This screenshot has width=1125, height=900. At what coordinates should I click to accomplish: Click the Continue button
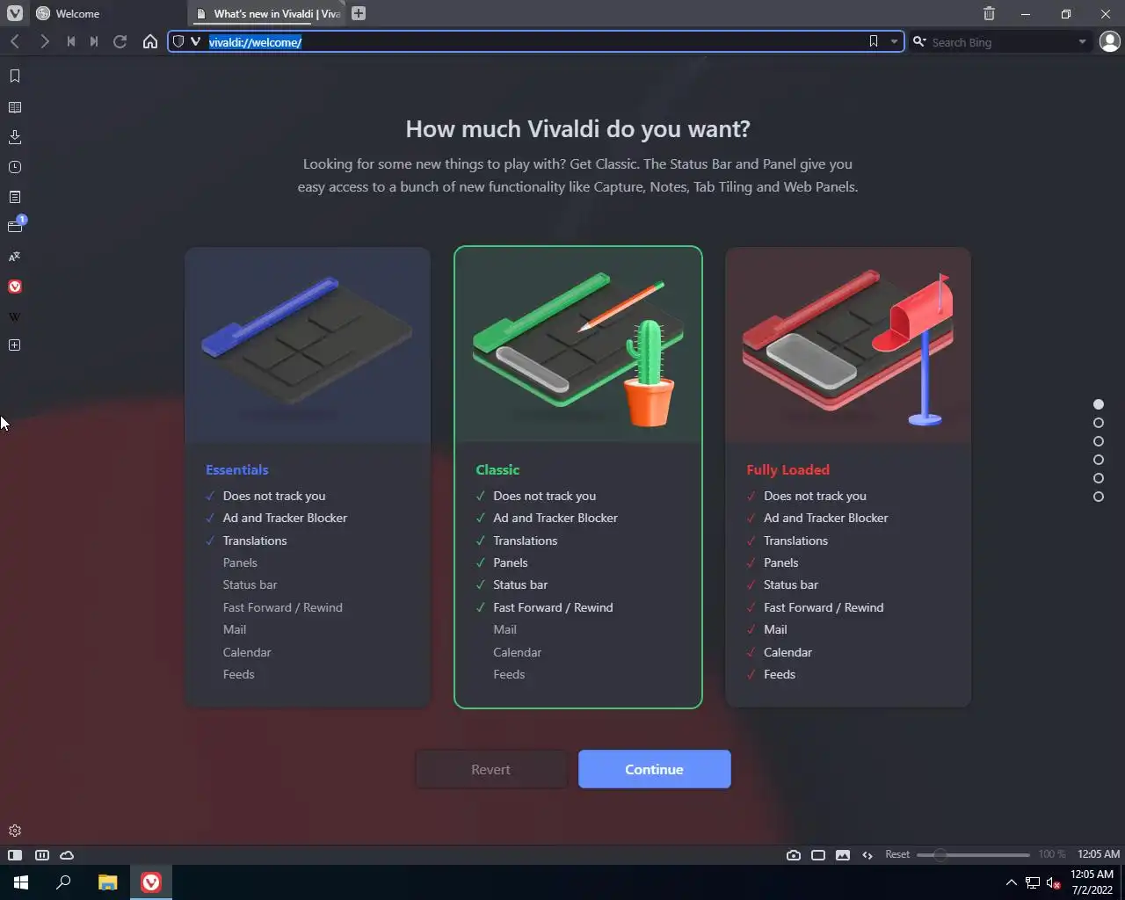tap(654, 769)
